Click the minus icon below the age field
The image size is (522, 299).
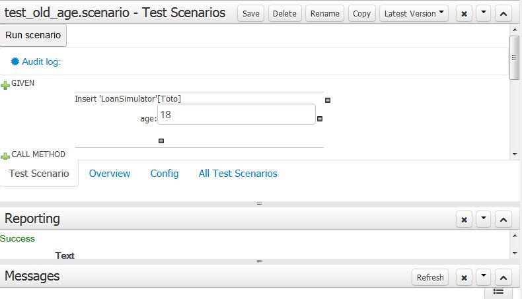pyautogui.click(x=161, y=140)
